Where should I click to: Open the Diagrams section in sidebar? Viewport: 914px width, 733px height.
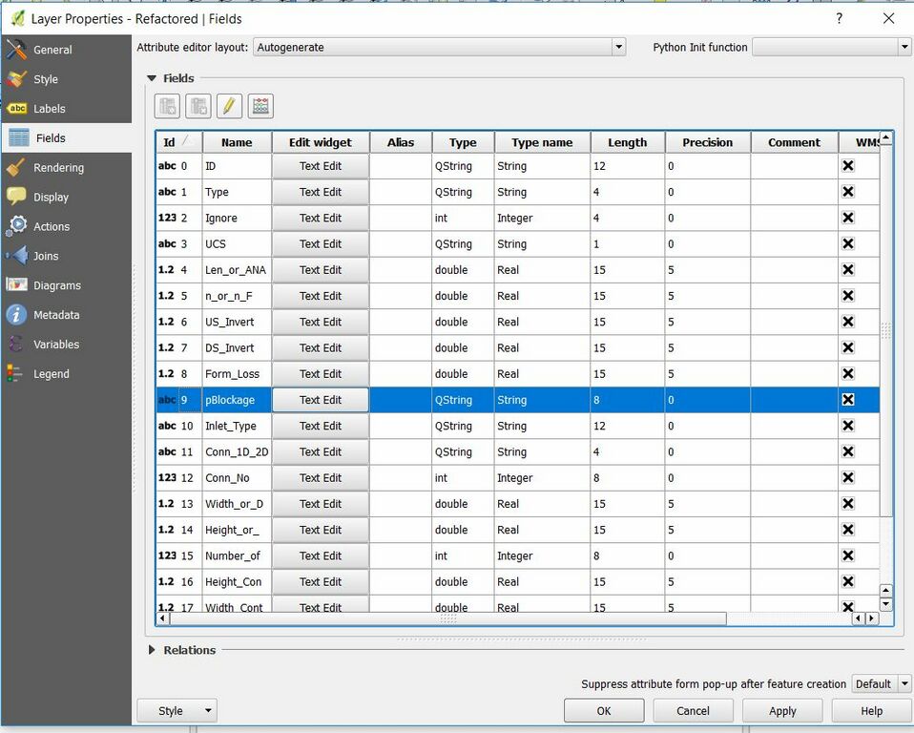(x=56, y=285)
